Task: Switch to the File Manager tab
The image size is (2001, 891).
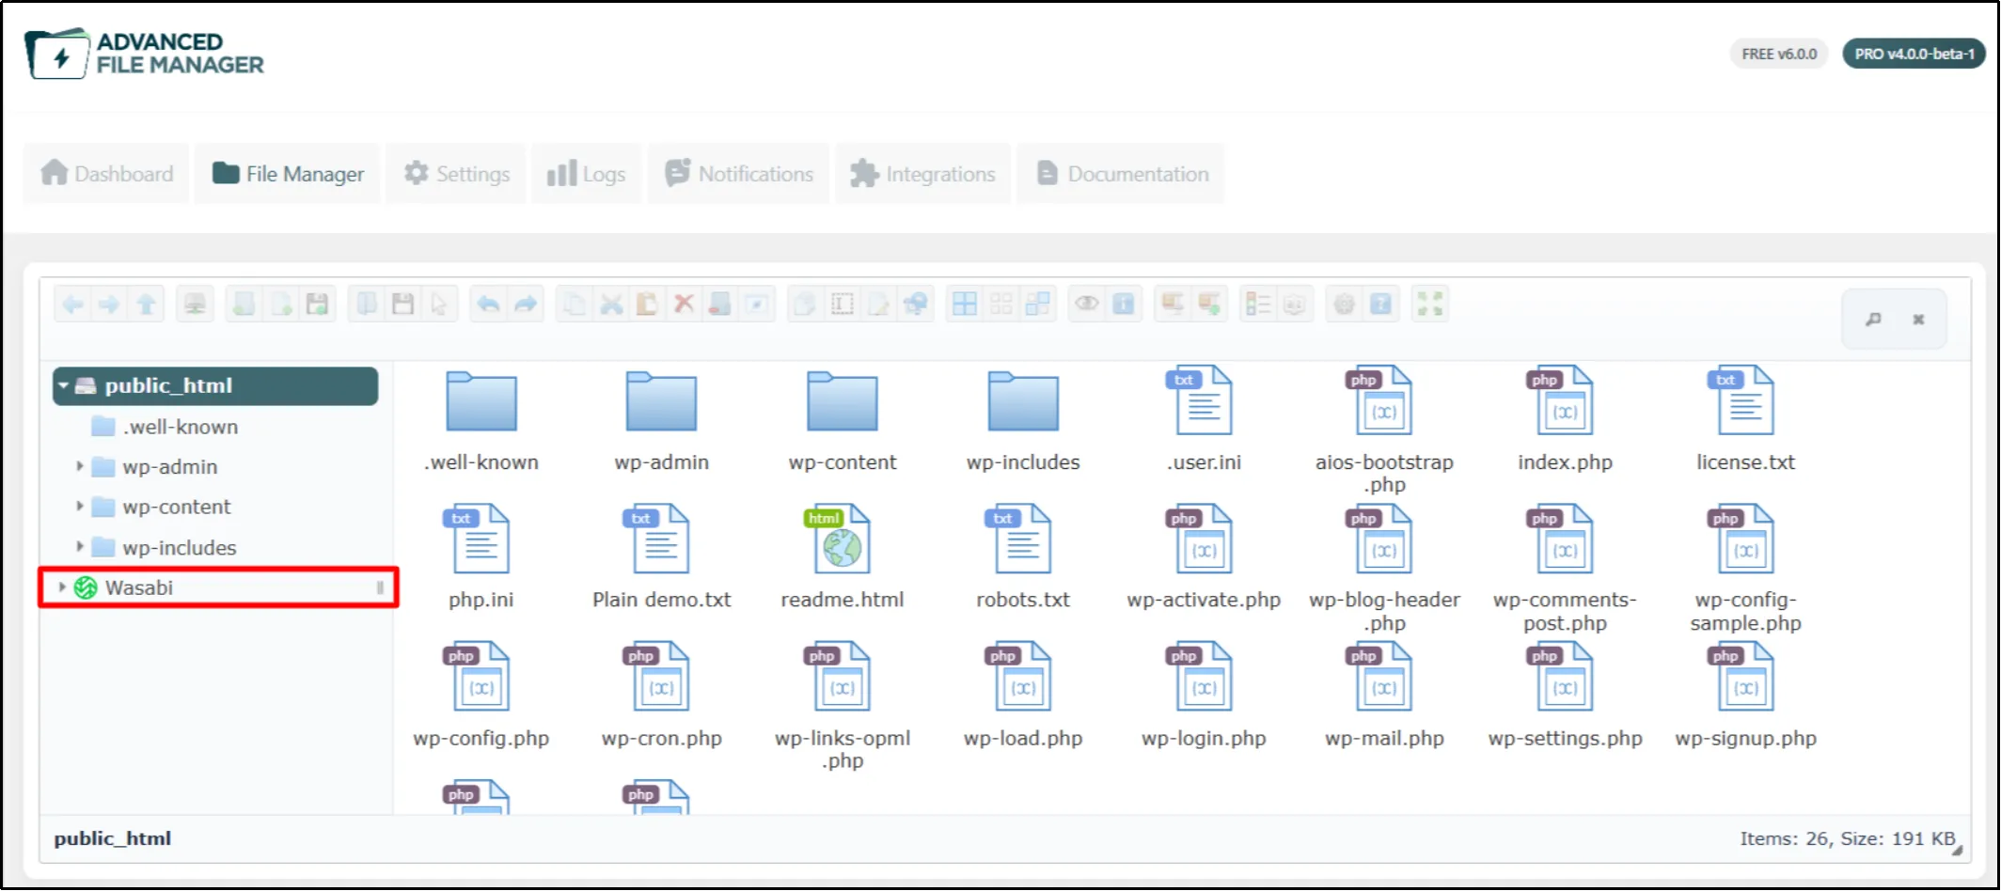Action: click(288, 174)
